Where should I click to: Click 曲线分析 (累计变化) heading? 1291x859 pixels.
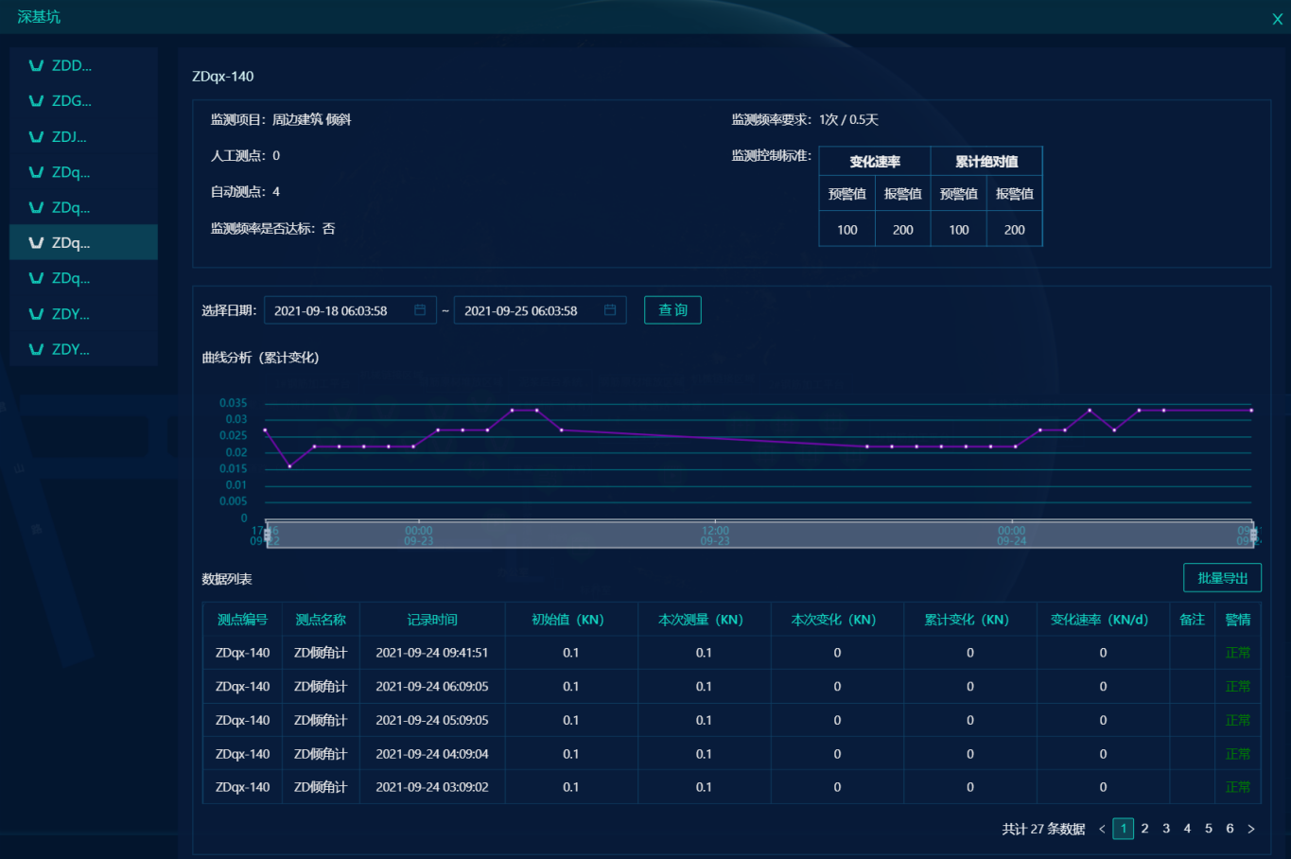[260, 358]
